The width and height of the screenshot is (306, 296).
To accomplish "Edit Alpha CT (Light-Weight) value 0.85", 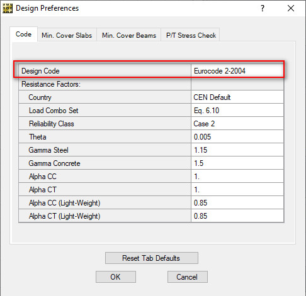I will 237,216.
